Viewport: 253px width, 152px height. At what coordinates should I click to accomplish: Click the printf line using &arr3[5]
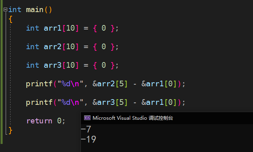(x=105, y=102)
